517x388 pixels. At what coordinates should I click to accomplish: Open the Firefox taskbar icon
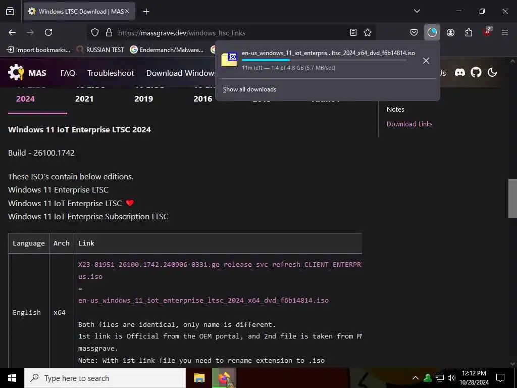pos(224,378)
